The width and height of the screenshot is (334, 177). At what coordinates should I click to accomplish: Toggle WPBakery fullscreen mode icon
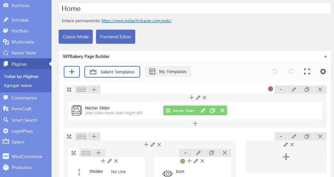[x=307, y=71]
